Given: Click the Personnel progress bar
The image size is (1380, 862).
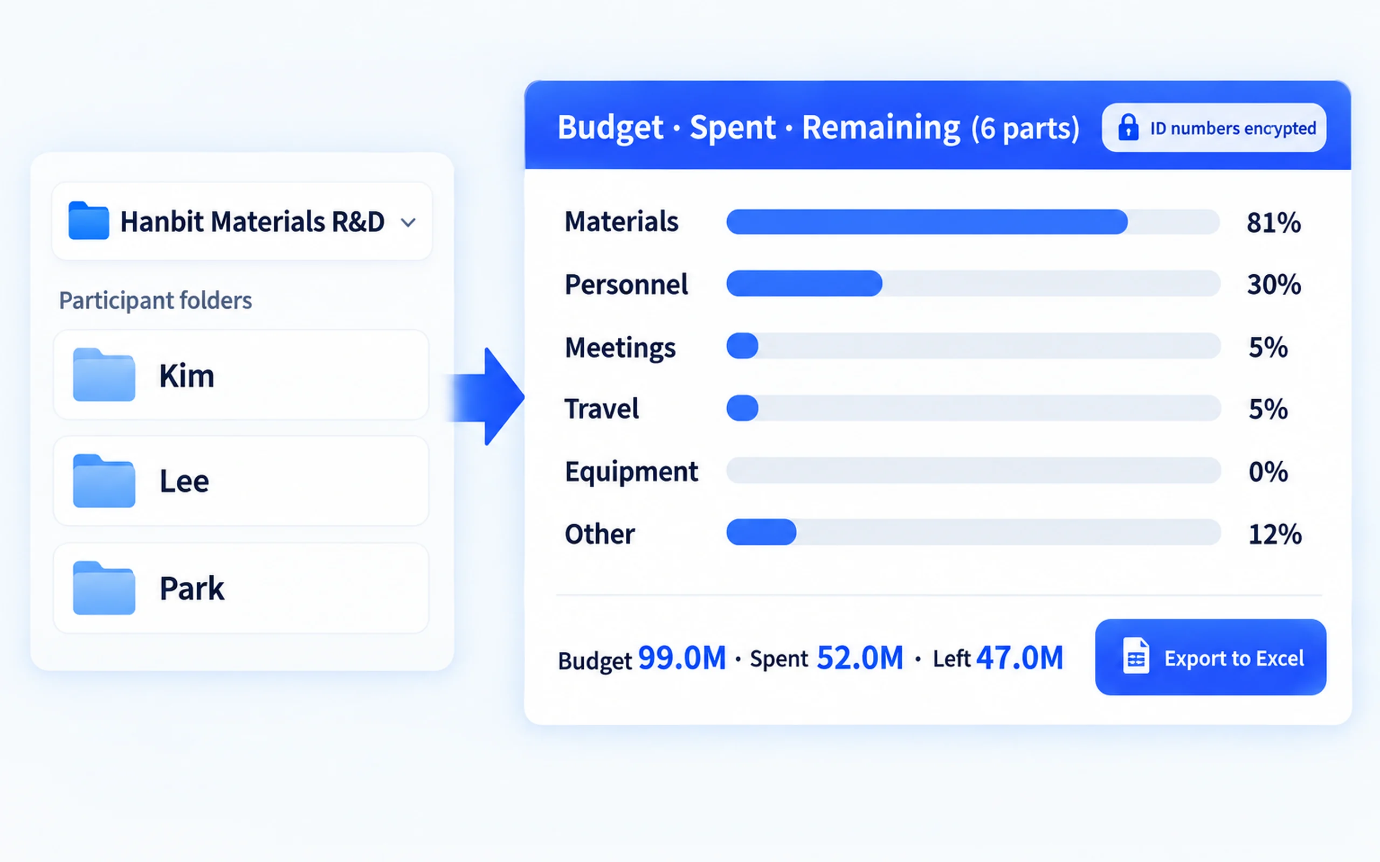Looking at the screenshot, I should coord(973,283).
